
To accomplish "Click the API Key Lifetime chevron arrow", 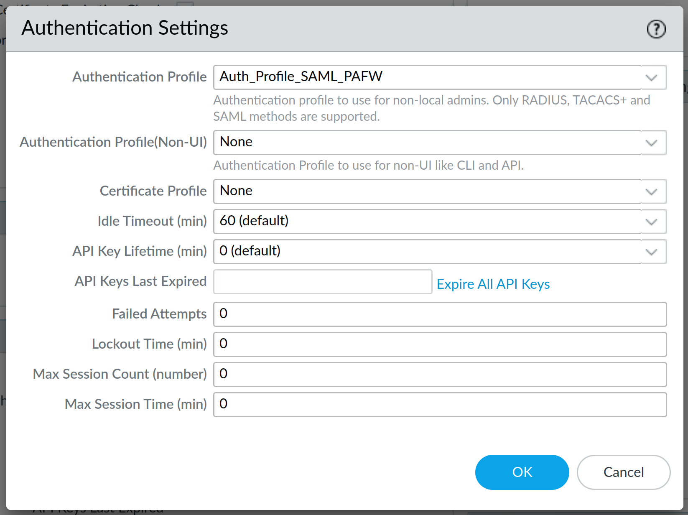I will 651,252.
